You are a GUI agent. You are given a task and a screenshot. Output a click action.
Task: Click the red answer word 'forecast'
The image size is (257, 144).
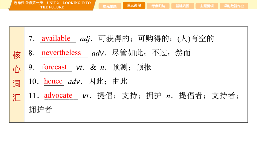54,67
